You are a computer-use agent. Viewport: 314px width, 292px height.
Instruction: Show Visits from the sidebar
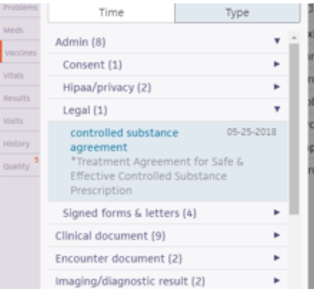(x=14, y=121)
